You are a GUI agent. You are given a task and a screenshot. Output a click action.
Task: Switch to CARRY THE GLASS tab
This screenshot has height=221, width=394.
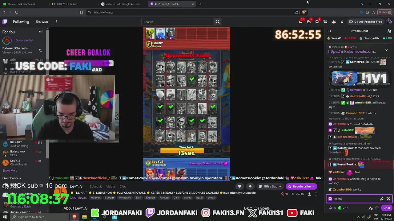[x=73, y=4]
